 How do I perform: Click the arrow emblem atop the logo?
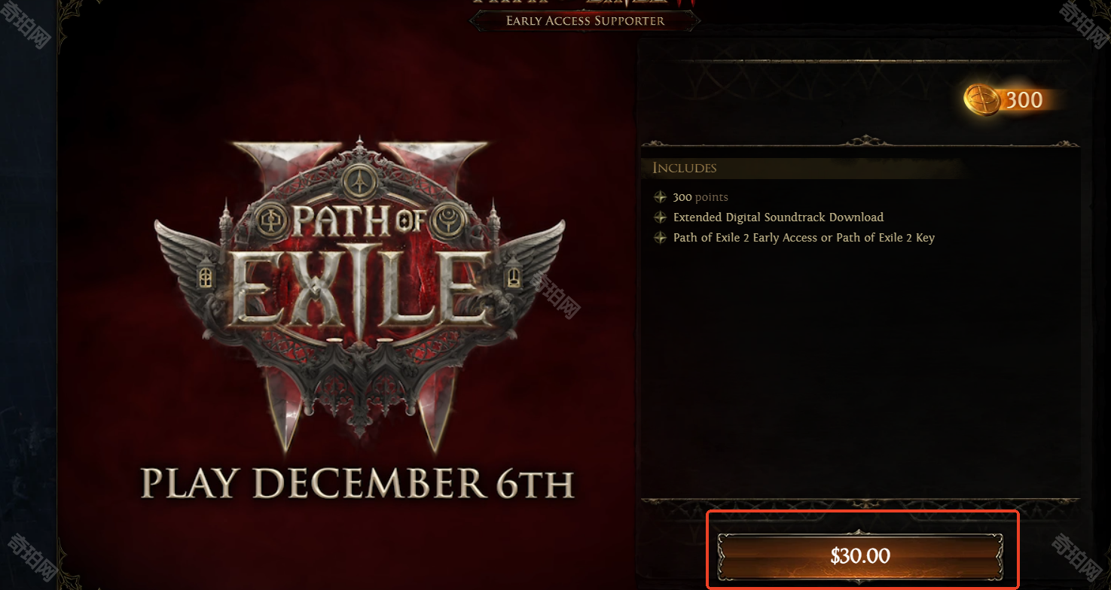coord(360,180)
